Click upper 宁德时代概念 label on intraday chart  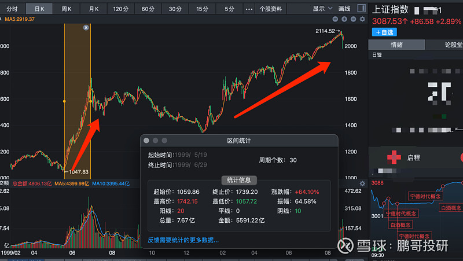425,196
